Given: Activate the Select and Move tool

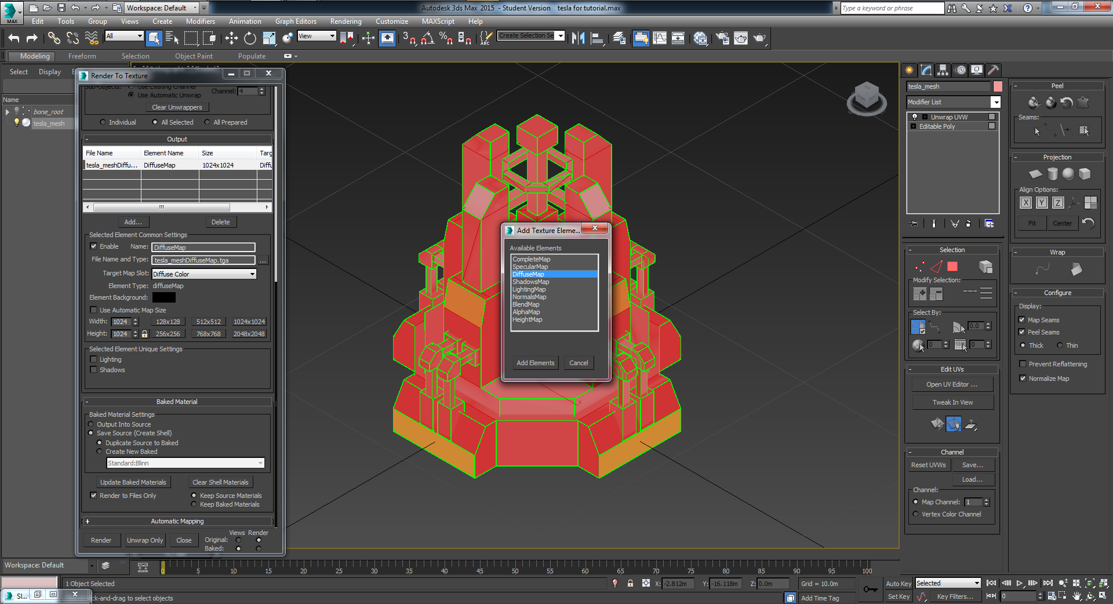Looking at the screenshot, I should click(231, 38).
